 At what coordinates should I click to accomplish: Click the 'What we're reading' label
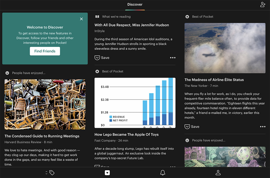(x=116, y=17)
